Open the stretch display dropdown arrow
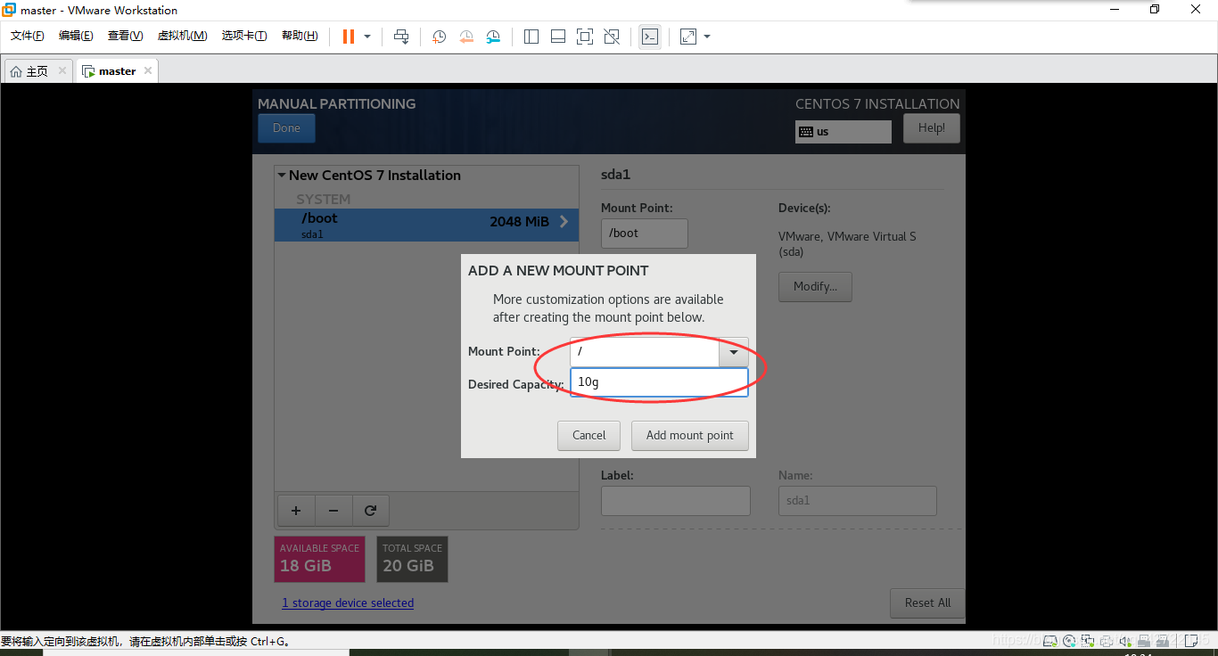Image resolution: width=1218 pixels, height=656 pixels. pos(707,37)
